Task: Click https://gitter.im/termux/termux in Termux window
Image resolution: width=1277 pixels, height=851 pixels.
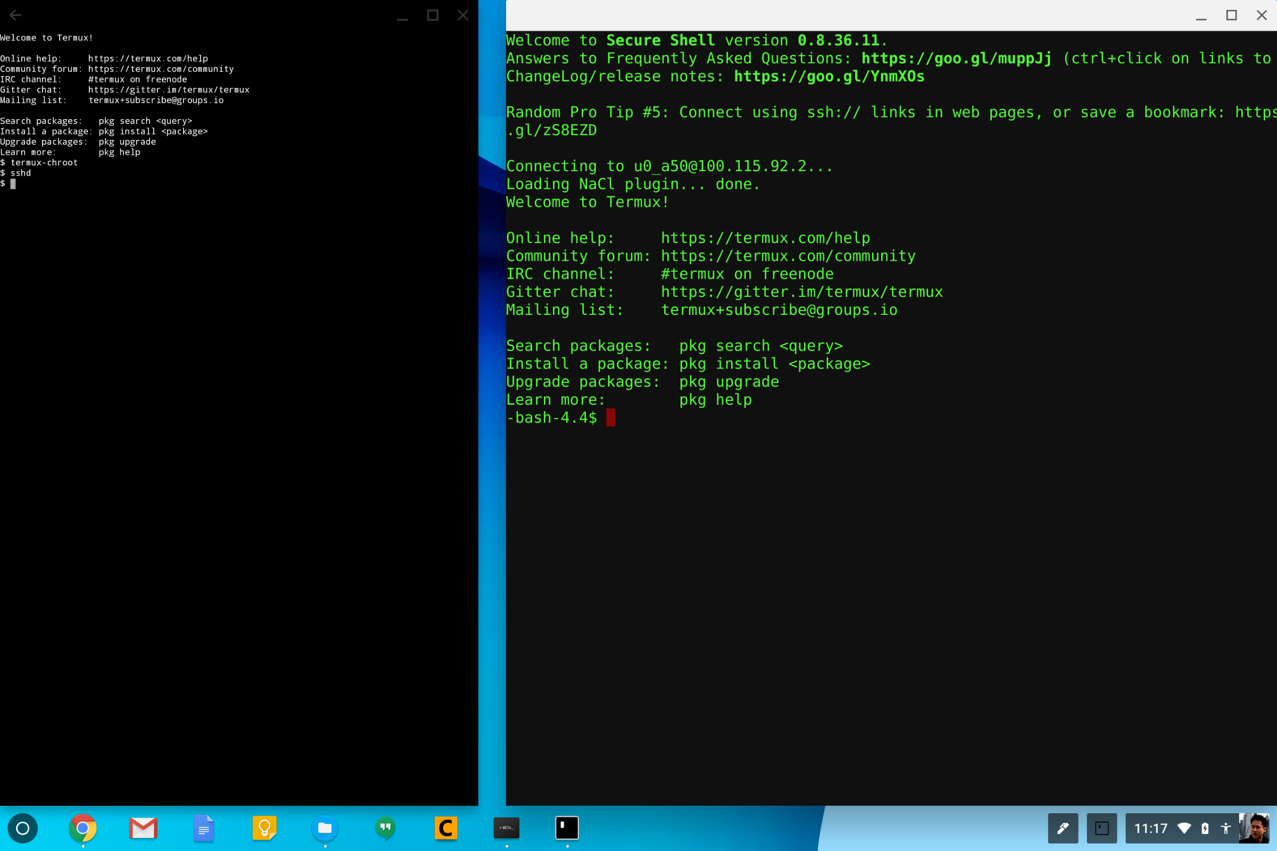Action: click(169, 89)
